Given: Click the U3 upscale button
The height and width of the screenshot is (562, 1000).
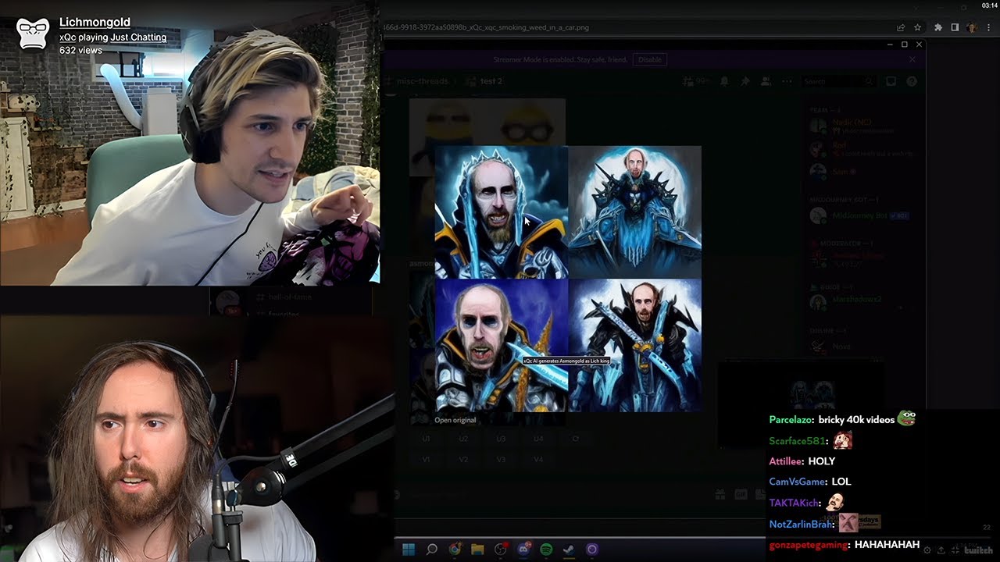Looking at the screenshot, I should point(501,439).
